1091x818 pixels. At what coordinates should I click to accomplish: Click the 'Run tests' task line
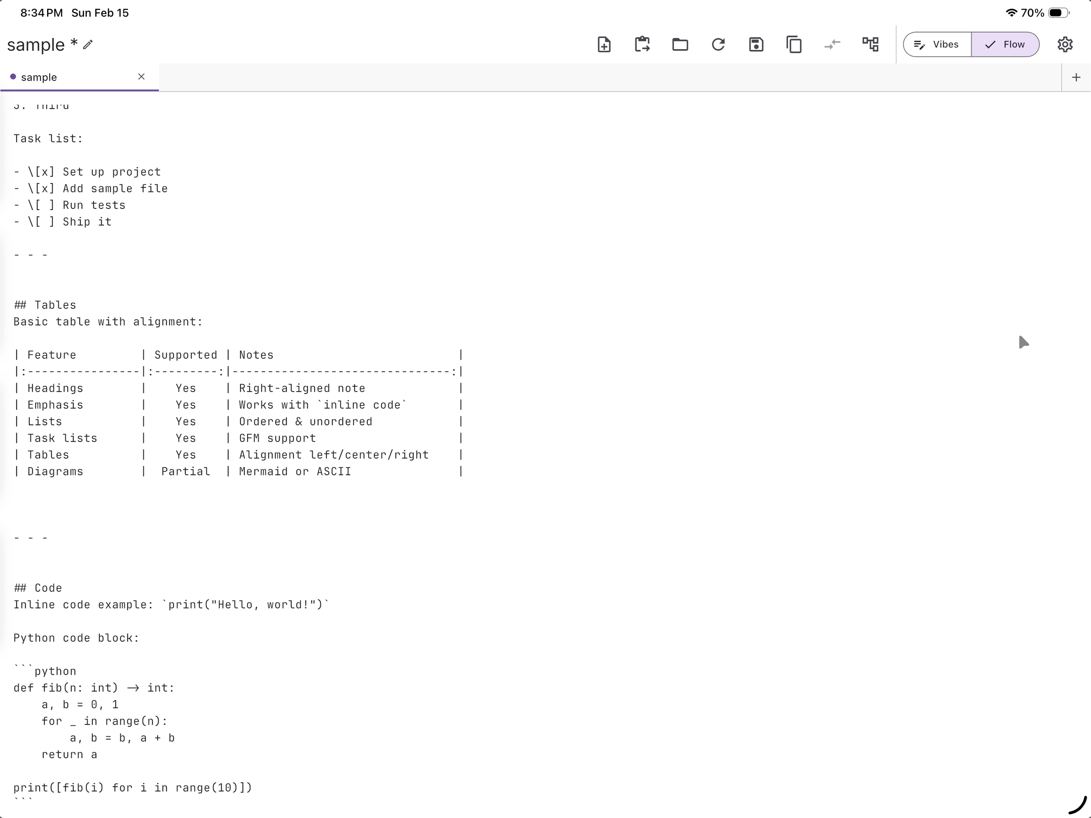(69, 205)
